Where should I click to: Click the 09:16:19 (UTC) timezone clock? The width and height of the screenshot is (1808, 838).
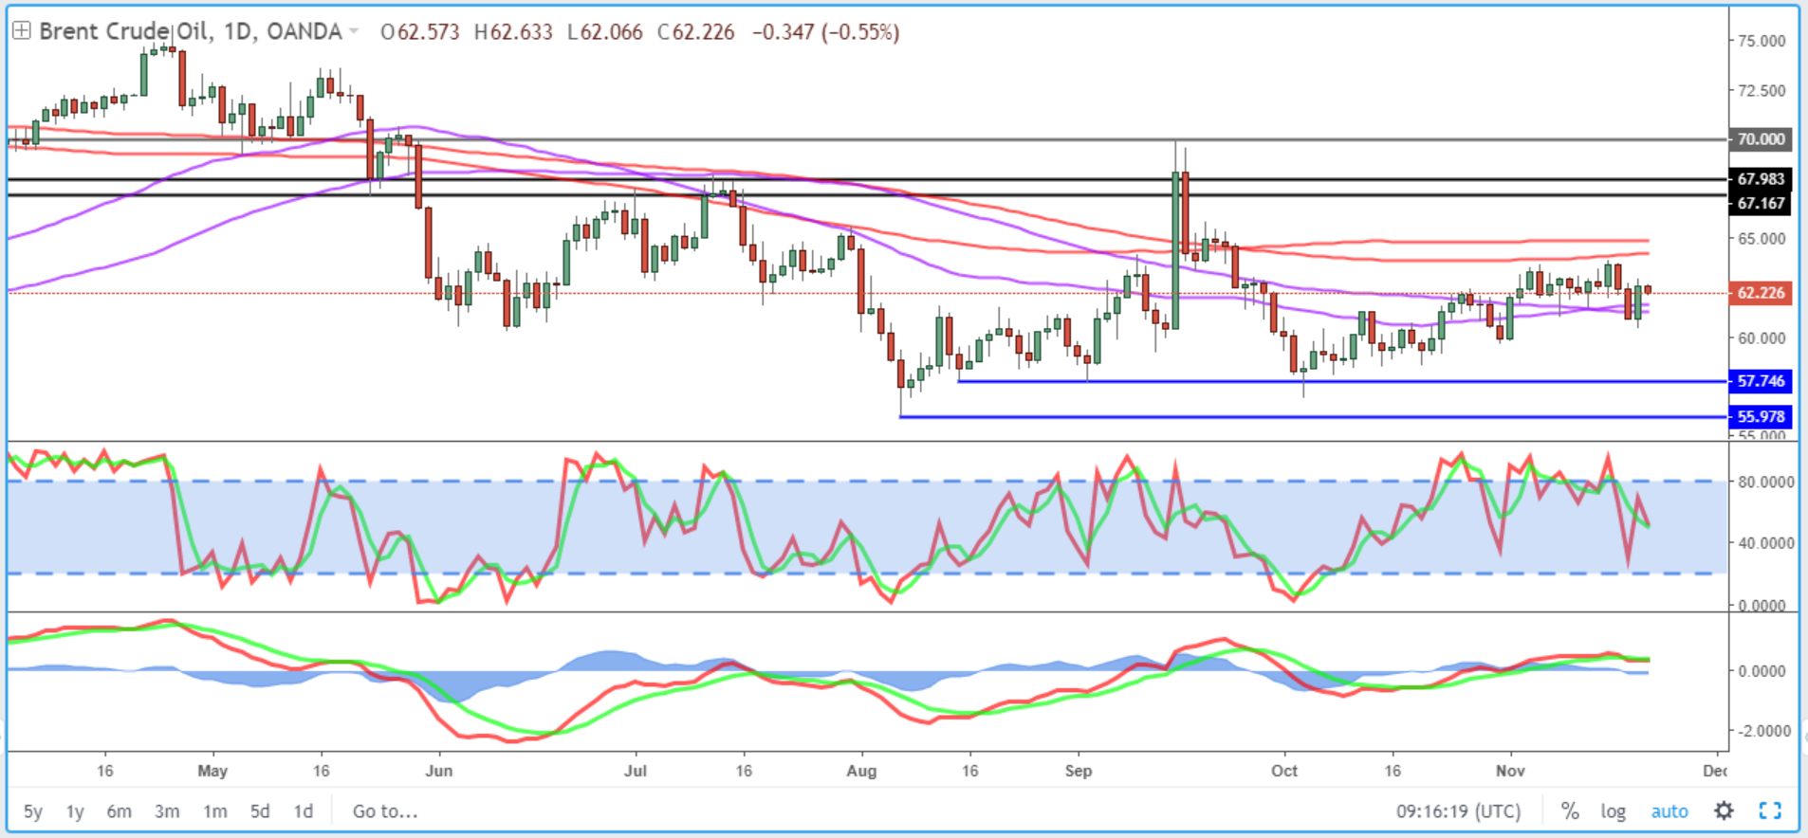coord(1458,811)
